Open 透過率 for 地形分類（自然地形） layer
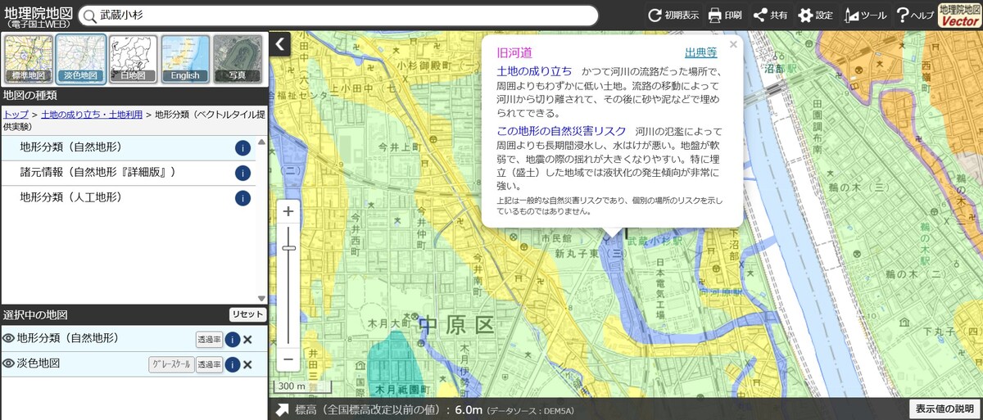 click(x=209, y=339)
